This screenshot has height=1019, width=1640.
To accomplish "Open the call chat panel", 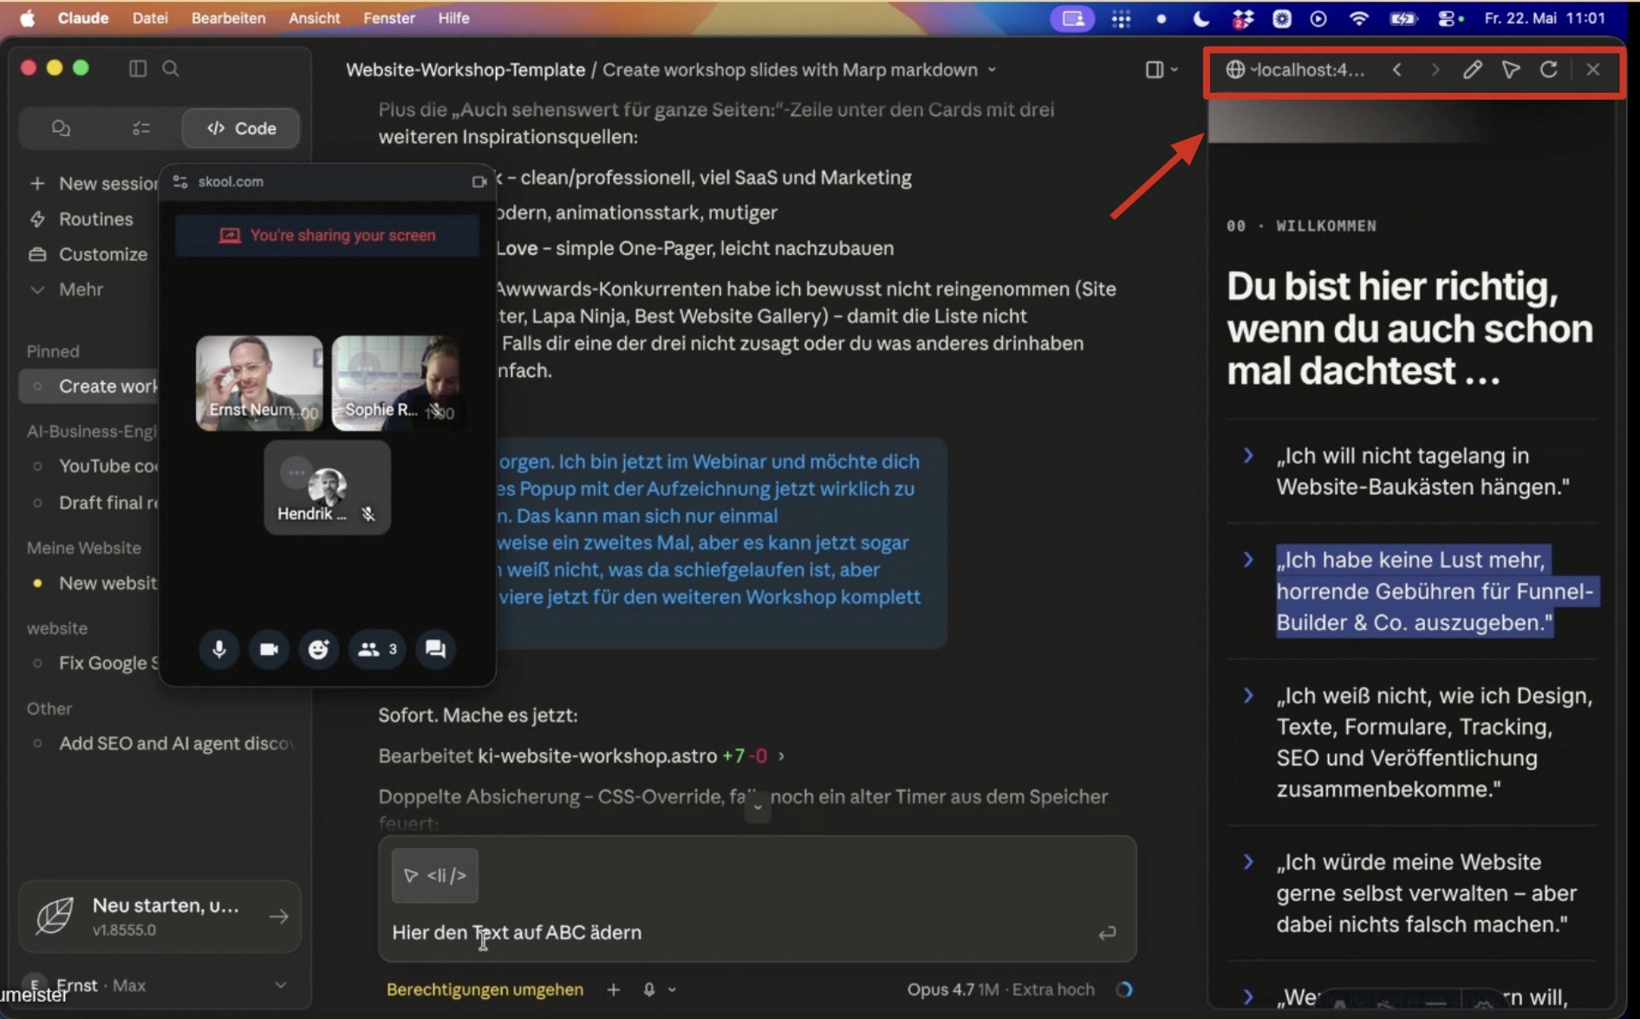I will coord(435,649).
